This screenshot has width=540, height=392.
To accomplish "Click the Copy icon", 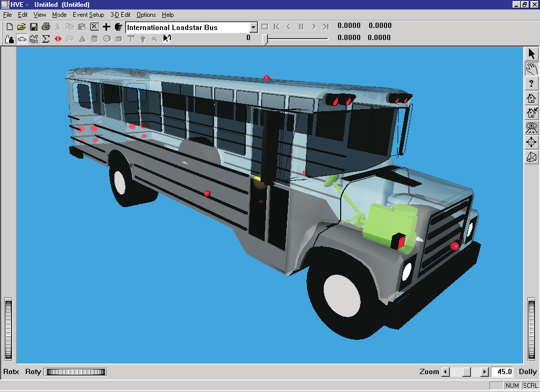I will click(70, 27).
